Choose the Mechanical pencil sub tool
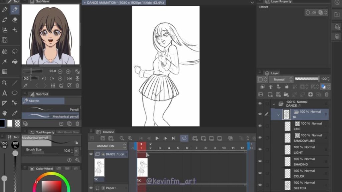This screenshot has height=192, width=342. click(51, 116)
